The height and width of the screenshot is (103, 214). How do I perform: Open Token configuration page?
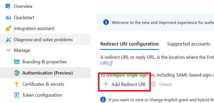pyautogui.click(x=42, y=95)
